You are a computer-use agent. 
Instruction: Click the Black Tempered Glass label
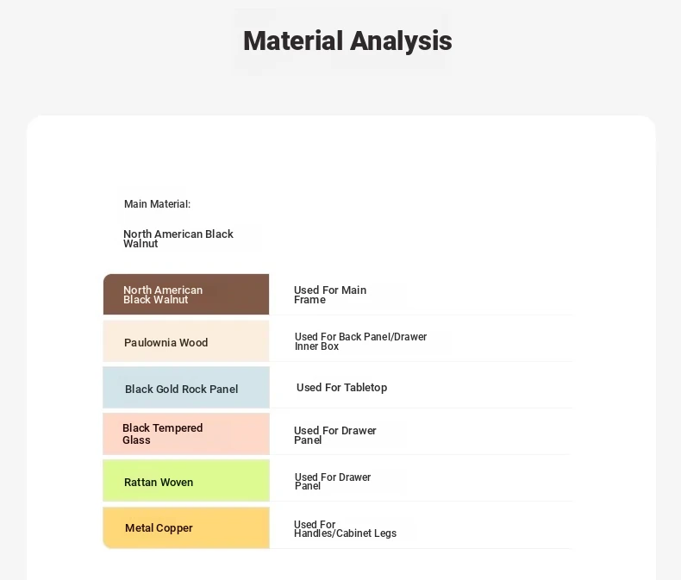coord(162,433)
